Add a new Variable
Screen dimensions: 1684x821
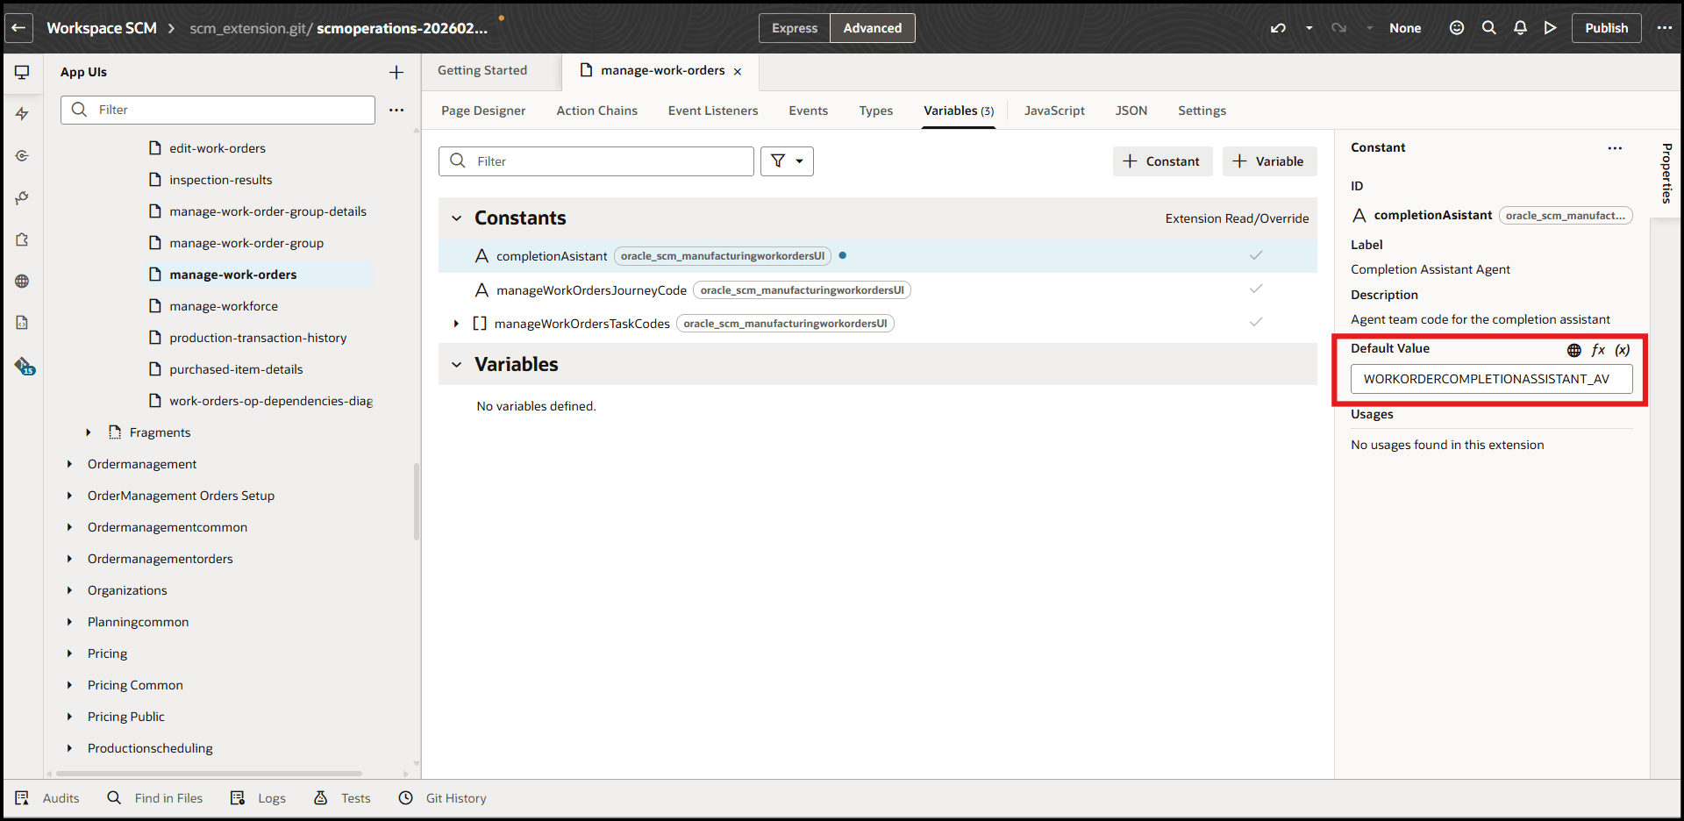tap(1269, 161)
